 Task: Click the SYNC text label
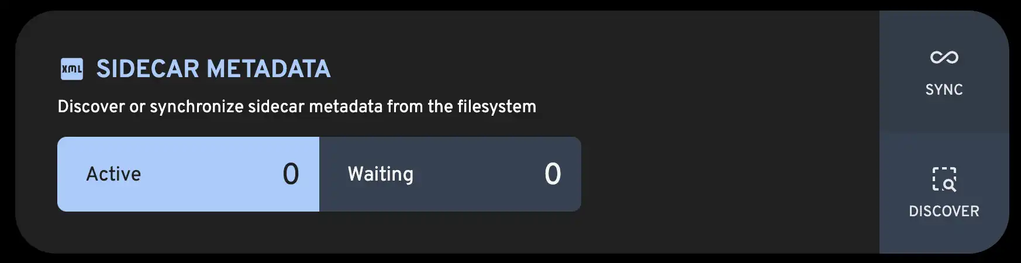(x=944, y=90)
